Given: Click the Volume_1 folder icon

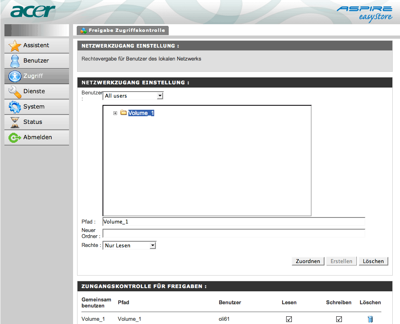Looking at the screenshot, I should [124, 113].
